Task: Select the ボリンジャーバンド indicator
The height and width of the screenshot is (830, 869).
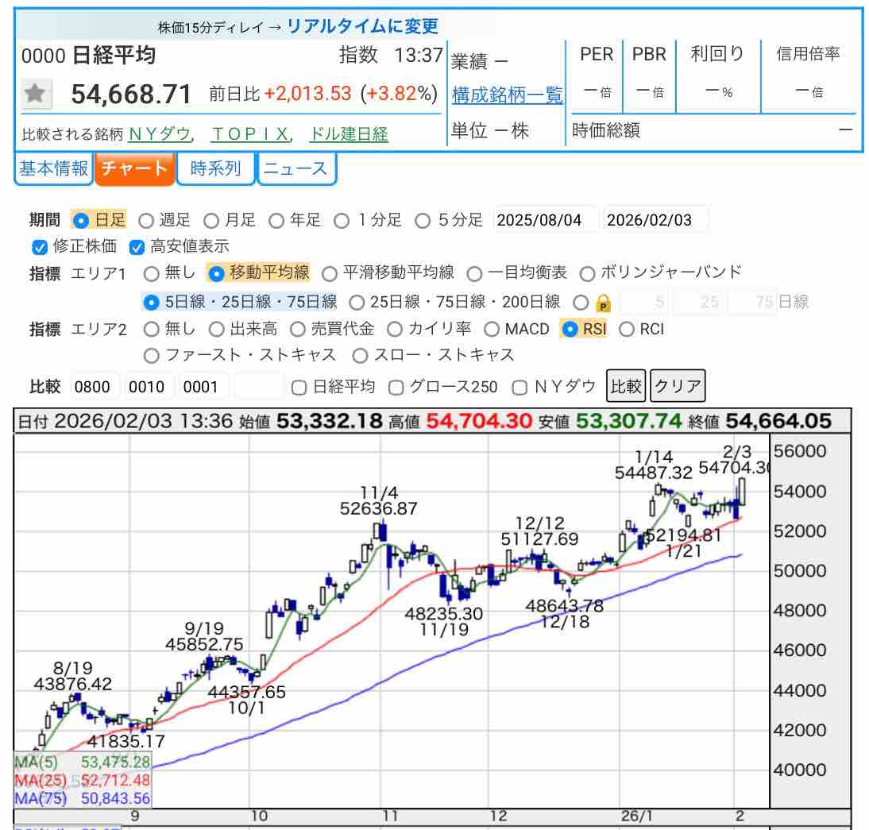Action: coord(587,273)
